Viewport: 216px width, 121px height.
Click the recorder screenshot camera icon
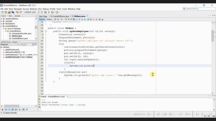(x=188, y=114)
